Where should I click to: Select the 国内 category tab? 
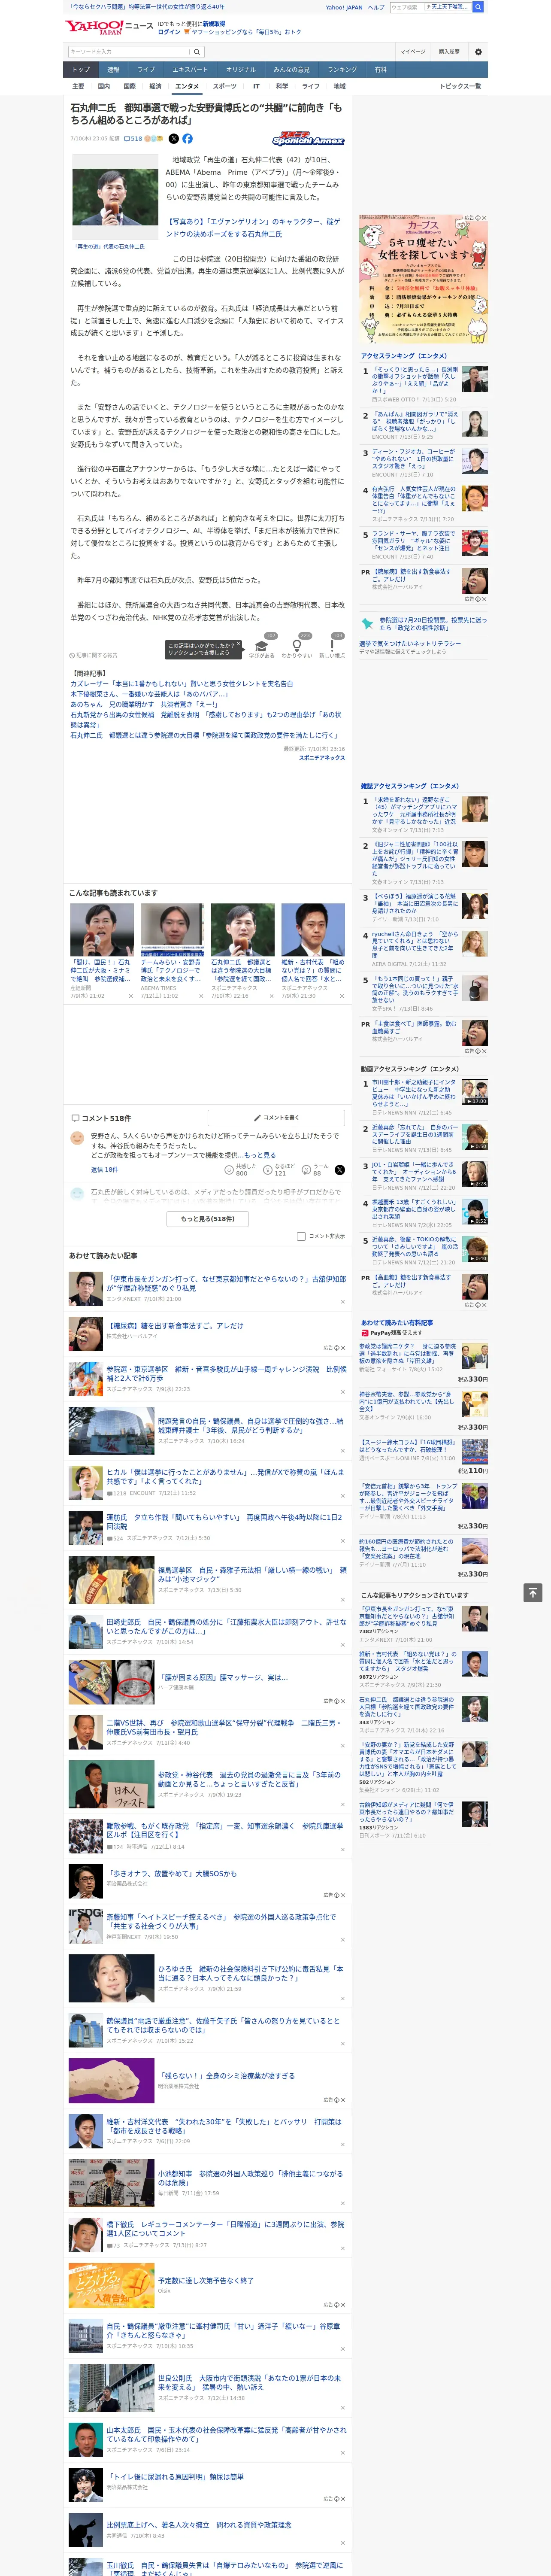pyautogui.click(x=104, y=87)
